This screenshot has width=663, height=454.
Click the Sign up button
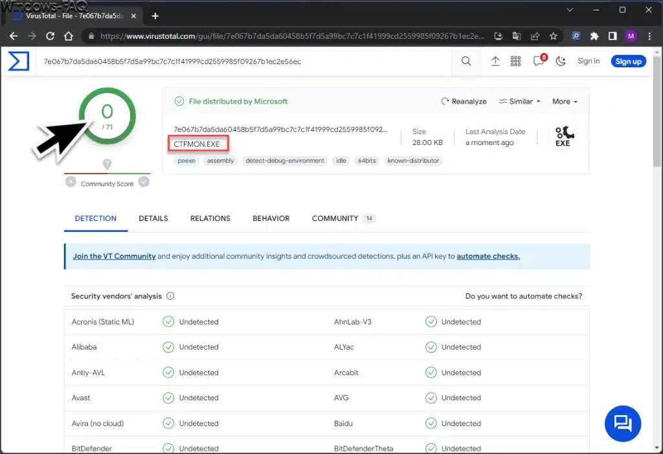628,62
